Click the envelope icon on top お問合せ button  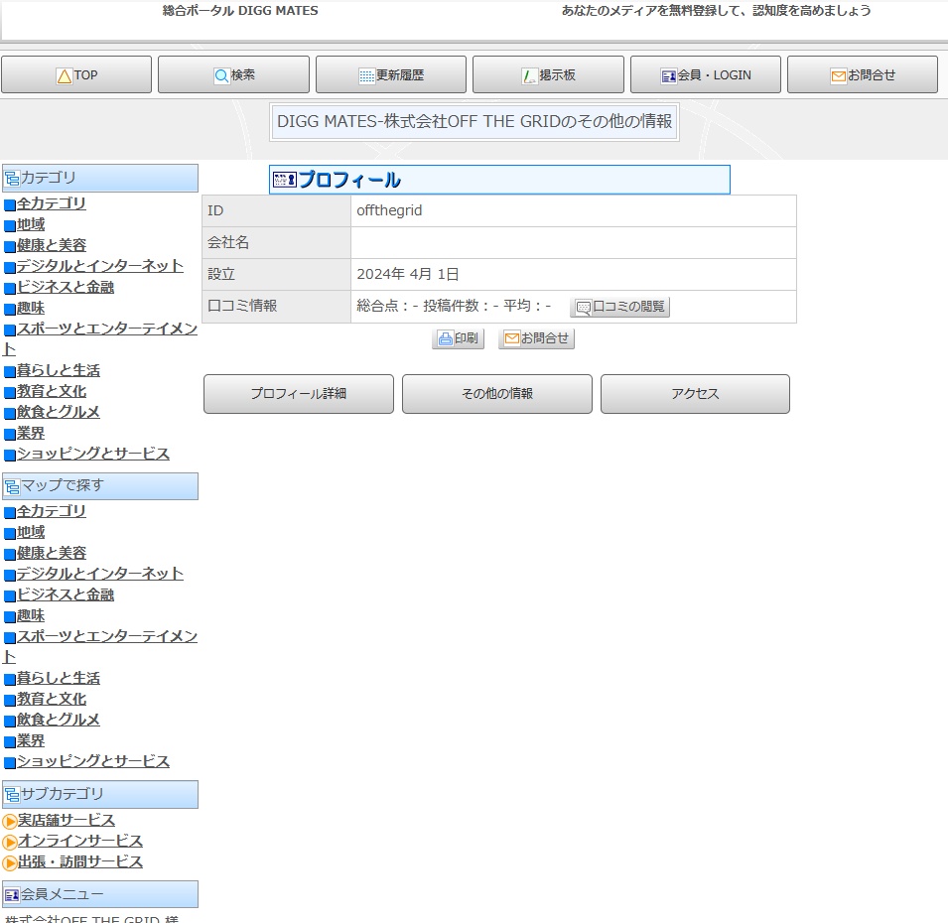pyautogui.click(x=839, y=76)
